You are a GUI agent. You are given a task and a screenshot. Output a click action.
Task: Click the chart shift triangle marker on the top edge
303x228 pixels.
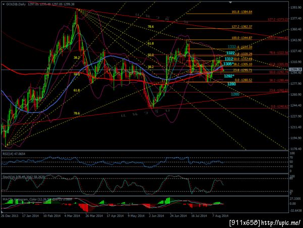tap(230, 2)
